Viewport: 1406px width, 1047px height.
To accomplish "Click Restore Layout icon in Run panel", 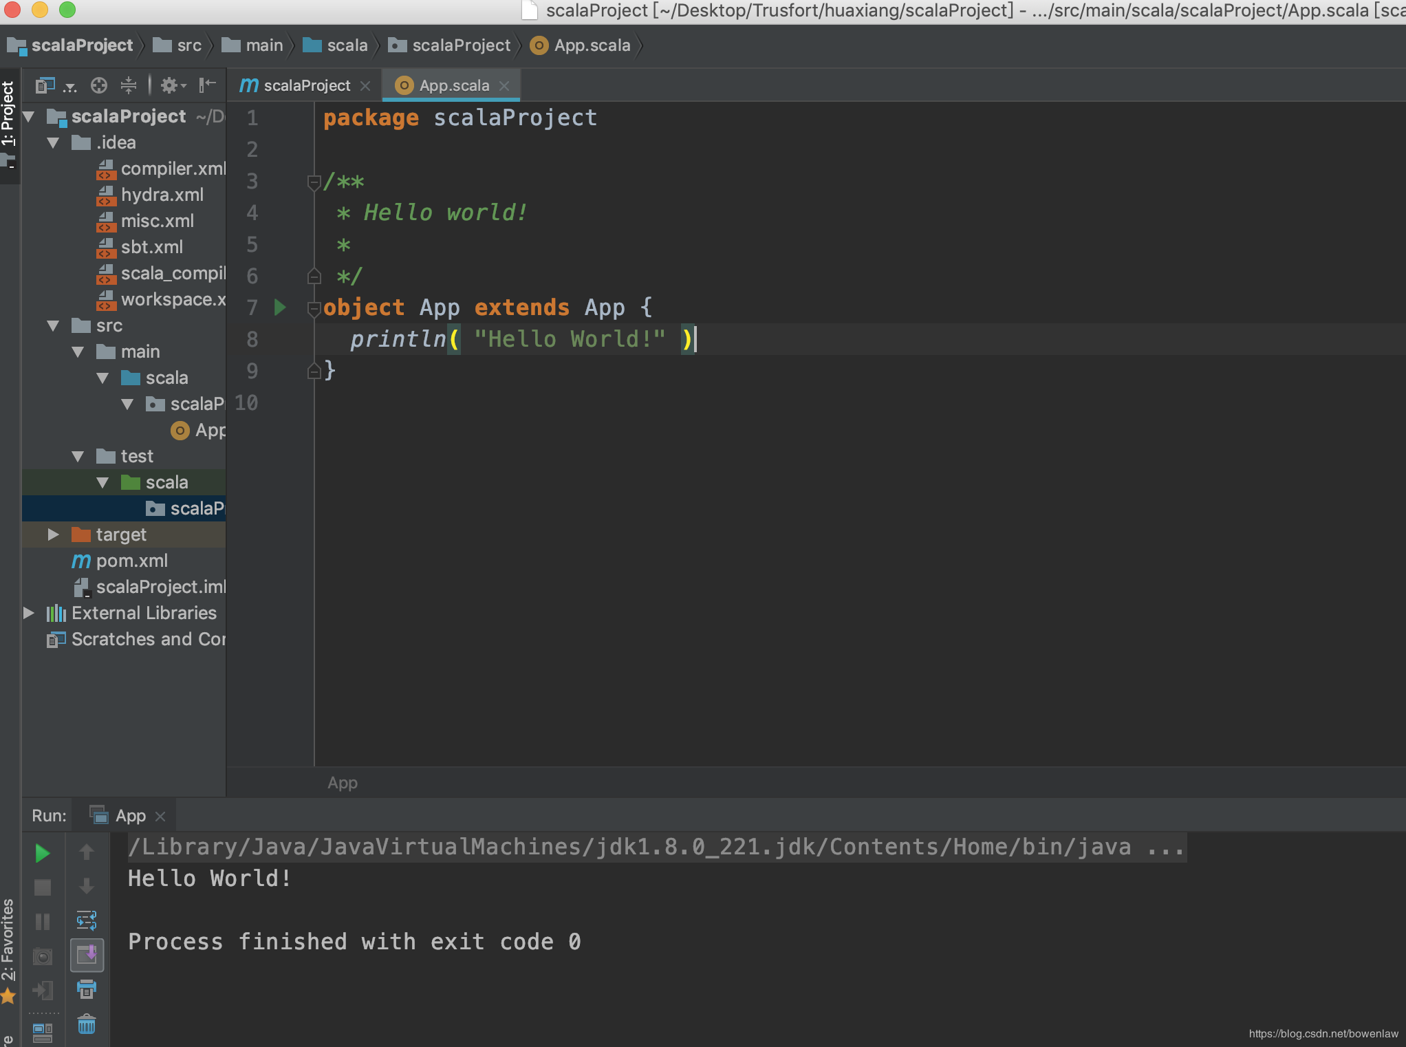I will point(43,1032).
